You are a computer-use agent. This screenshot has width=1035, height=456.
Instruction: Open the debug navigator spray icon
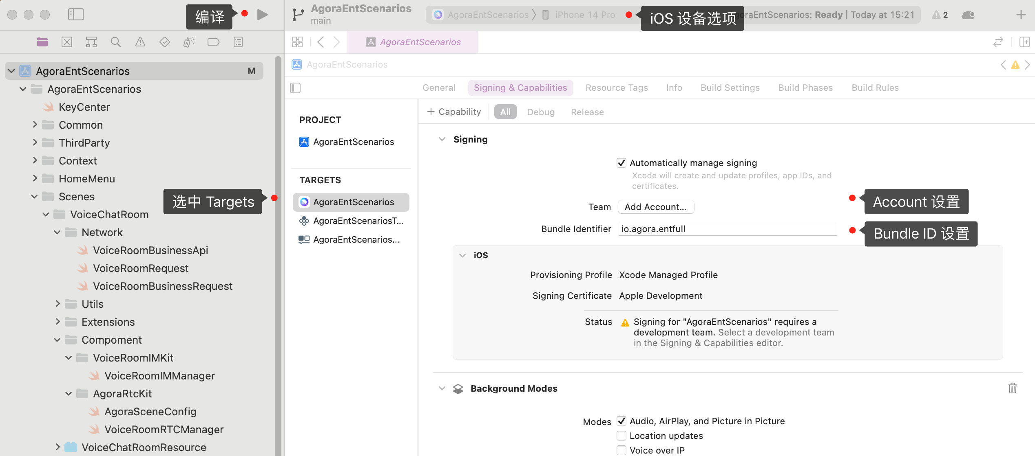coord(189,42)
